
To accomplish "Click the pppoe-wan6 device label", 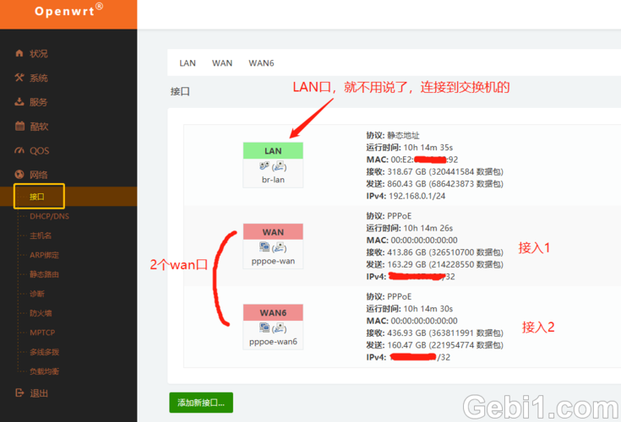I will point(273,342).
